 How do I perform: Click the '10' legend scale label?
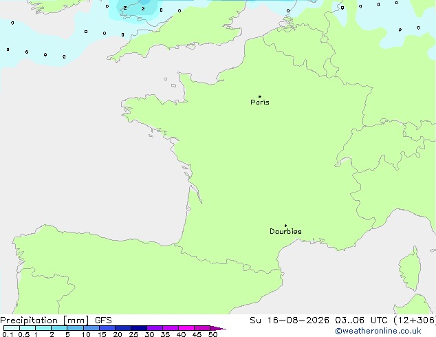[x=86, y=334]
